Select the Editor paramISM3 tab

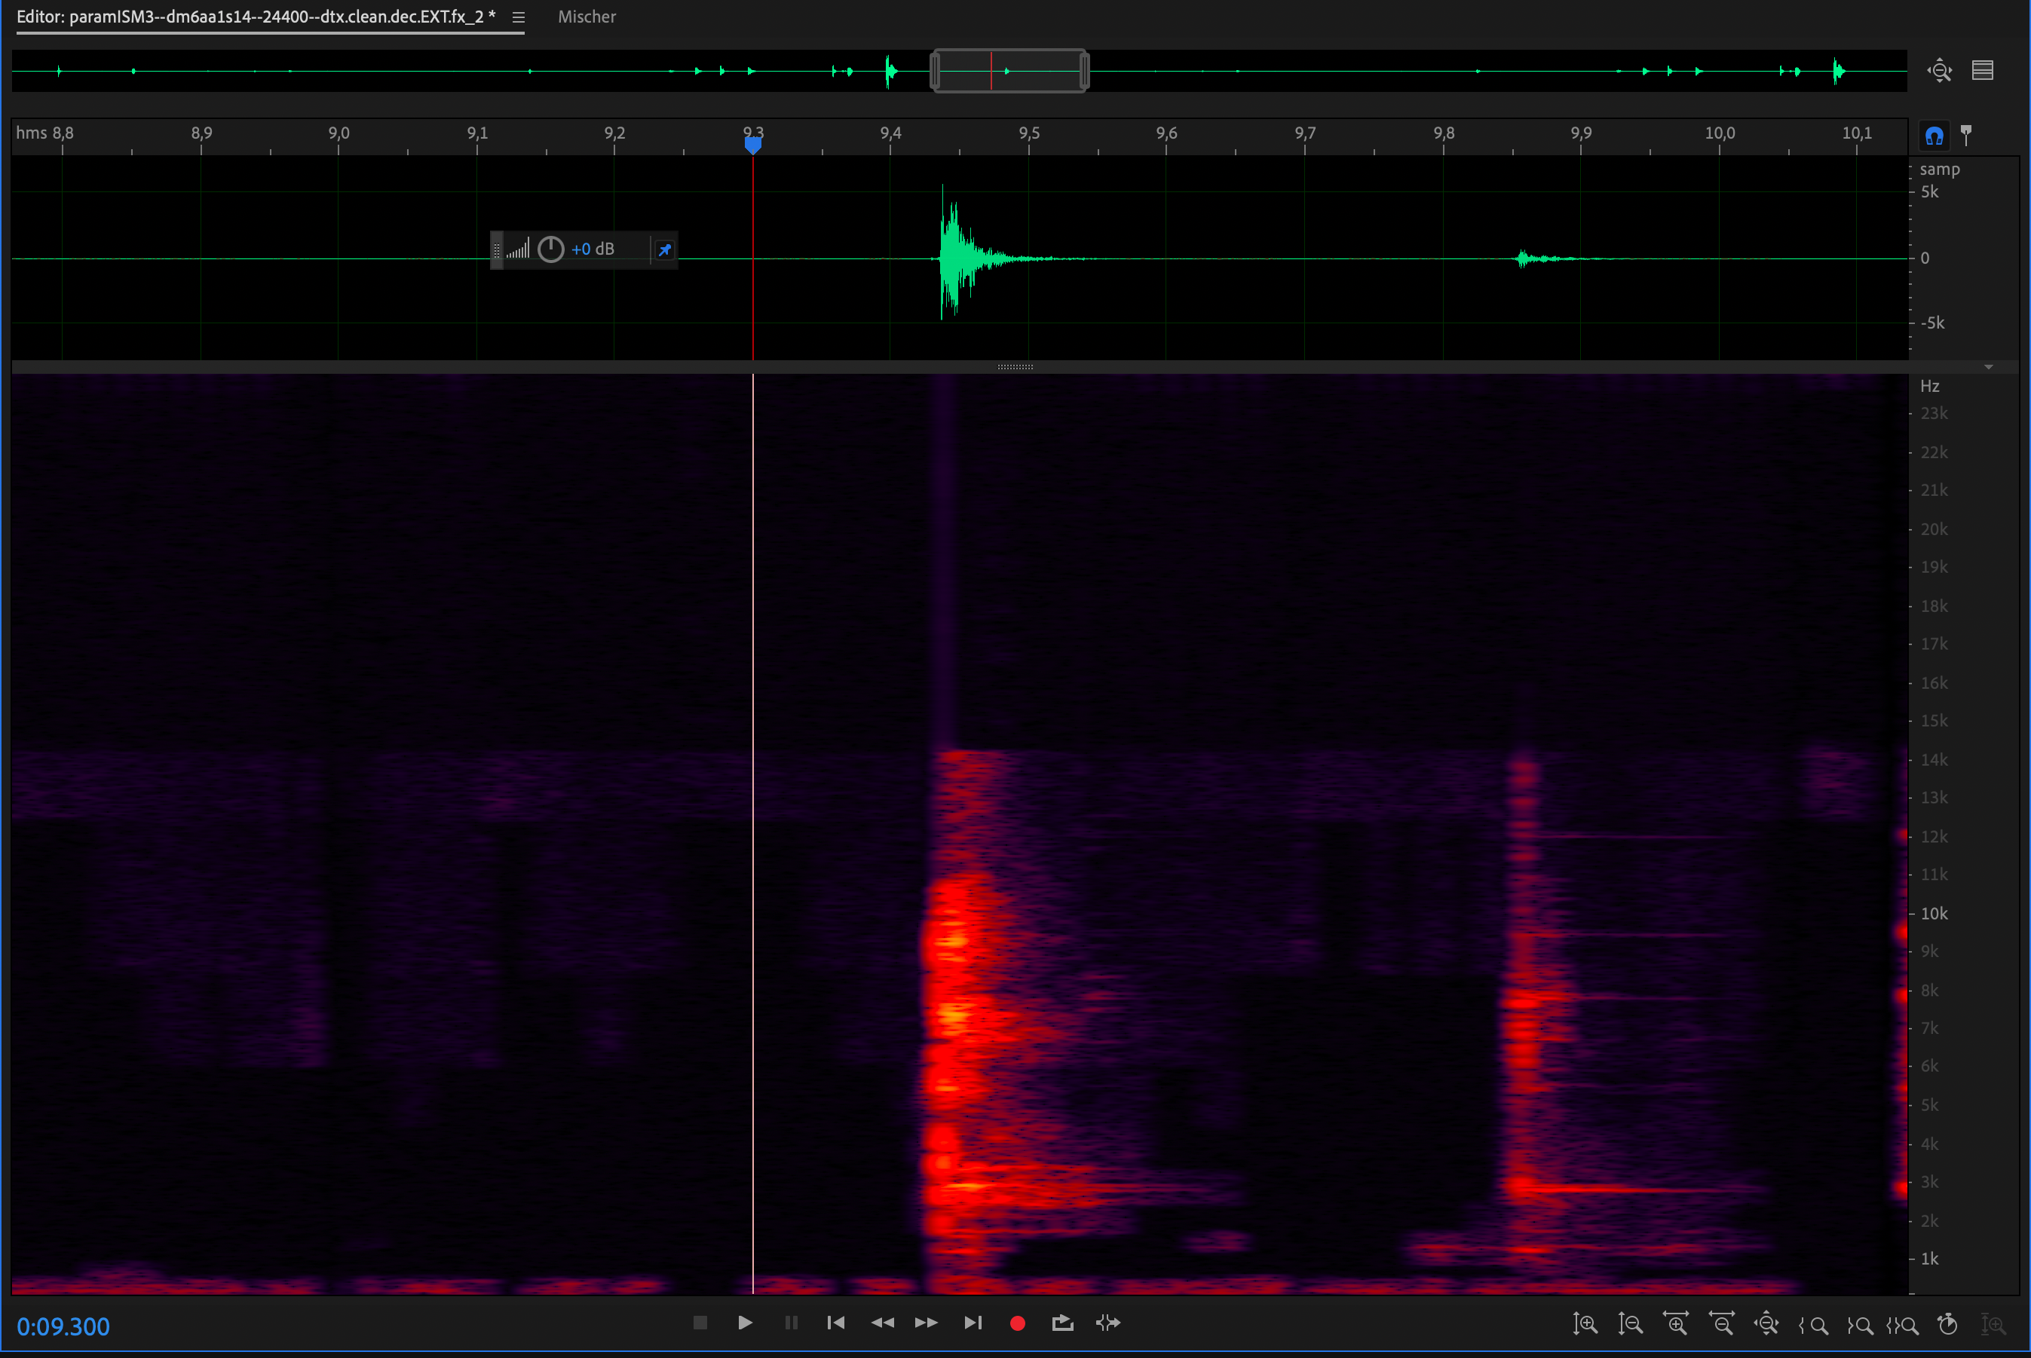click(x=256, y=17)
